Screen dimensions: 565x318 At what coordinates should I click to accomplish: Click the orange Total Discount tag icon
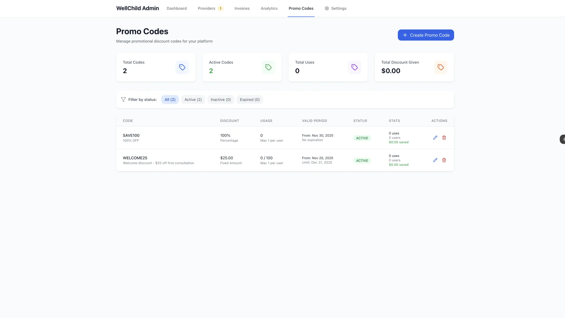(x=441, y=67)
